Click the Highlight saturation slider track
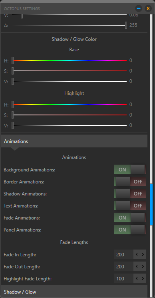This screenshot has height=298, width=155. tap(70, 115)
